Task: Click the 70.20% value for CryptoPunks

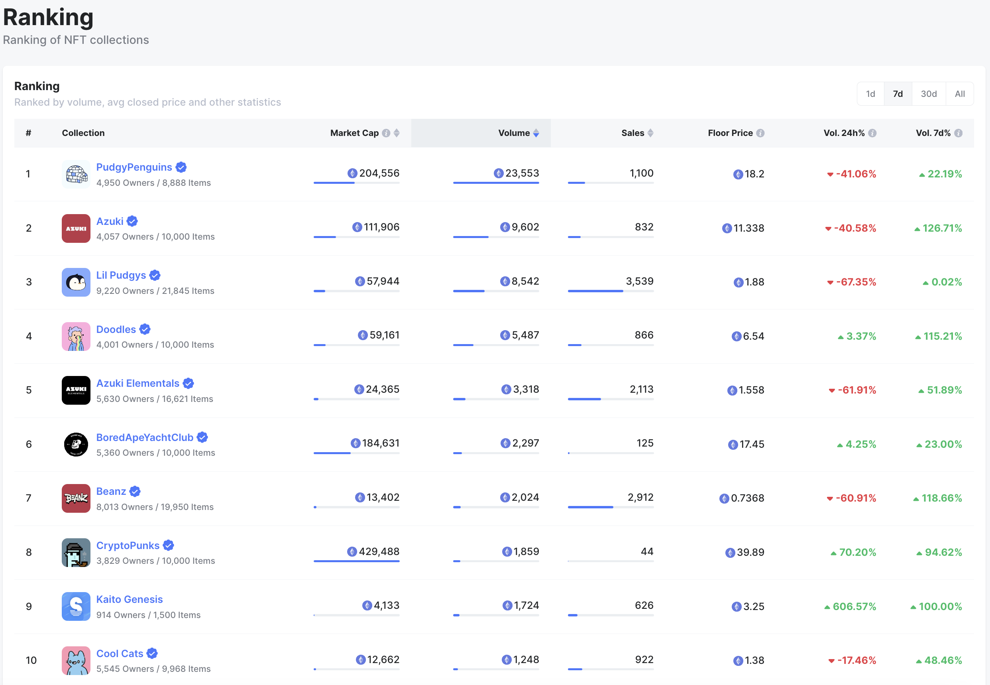Action: click(858, 552)
